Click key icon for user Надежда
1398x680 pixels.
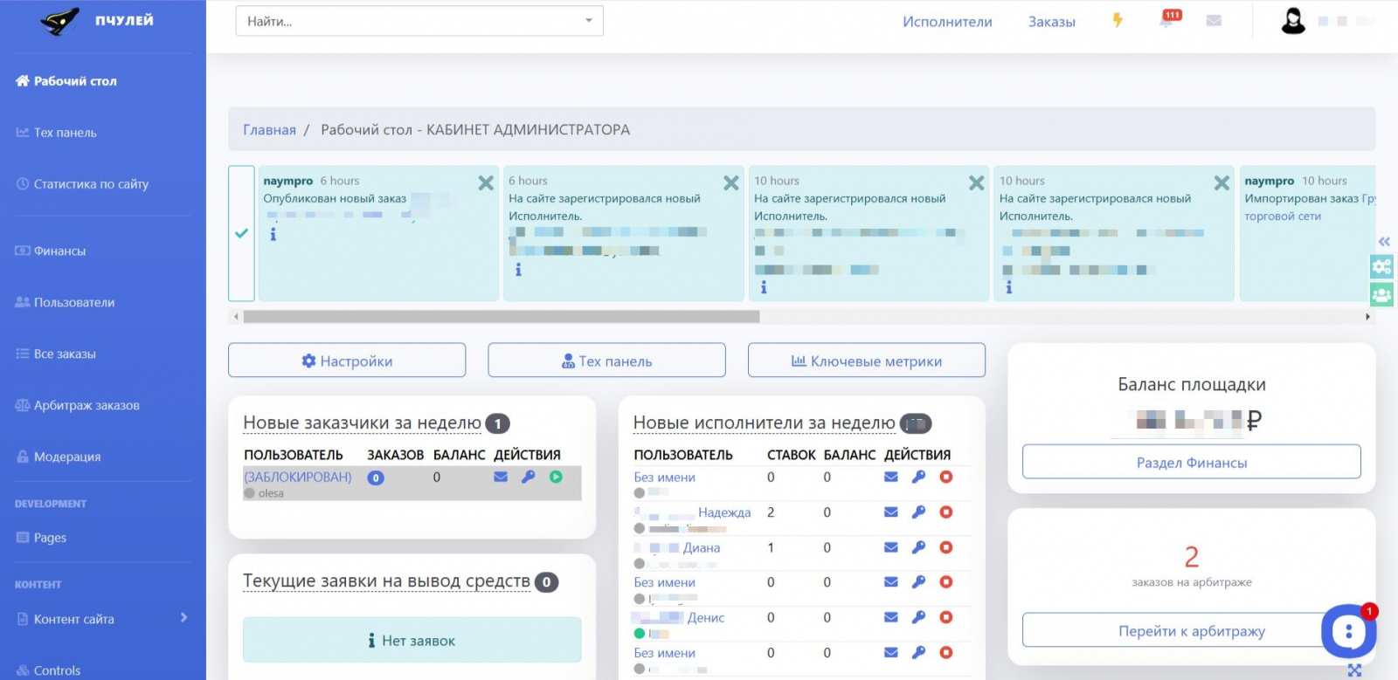point(918,512)
